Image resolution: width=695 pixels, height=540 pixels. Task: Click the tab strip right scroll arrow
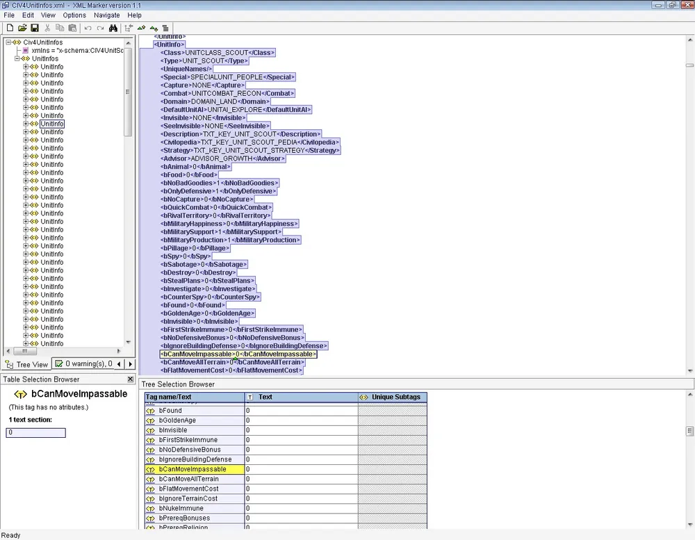(129, 364)
